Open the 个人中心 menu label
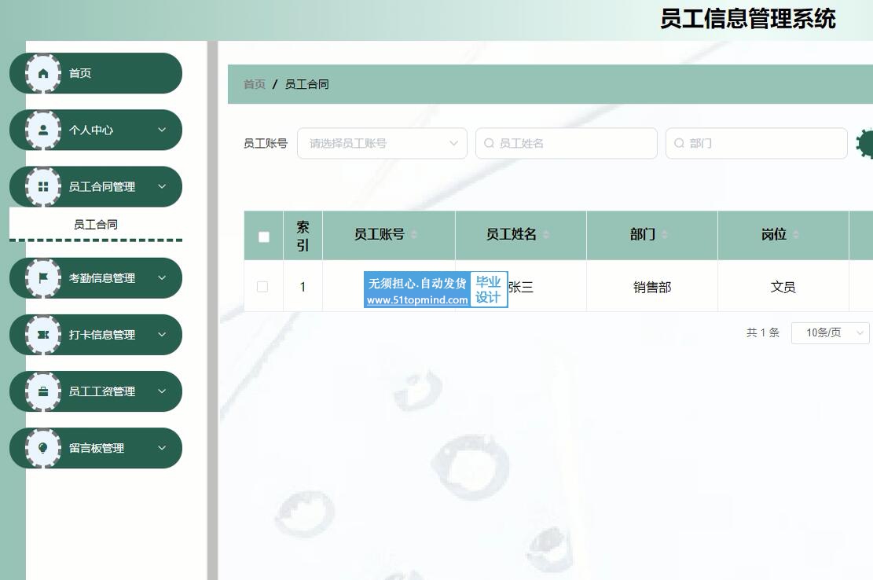873x580 pixels. (90, 130)
